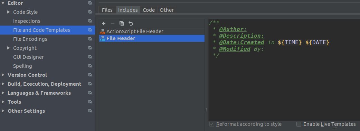The height and width of the screenshot is (131, 360).
Task: Expand the Copyright node
Action: [x=9, y=48]
